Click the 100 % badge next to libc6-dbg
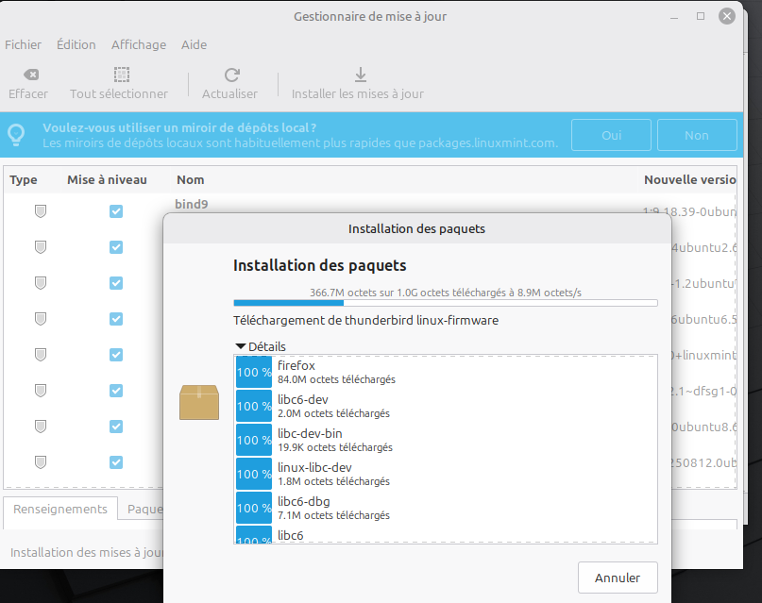This screenshot has width=762, height=603. pos(254,508)
